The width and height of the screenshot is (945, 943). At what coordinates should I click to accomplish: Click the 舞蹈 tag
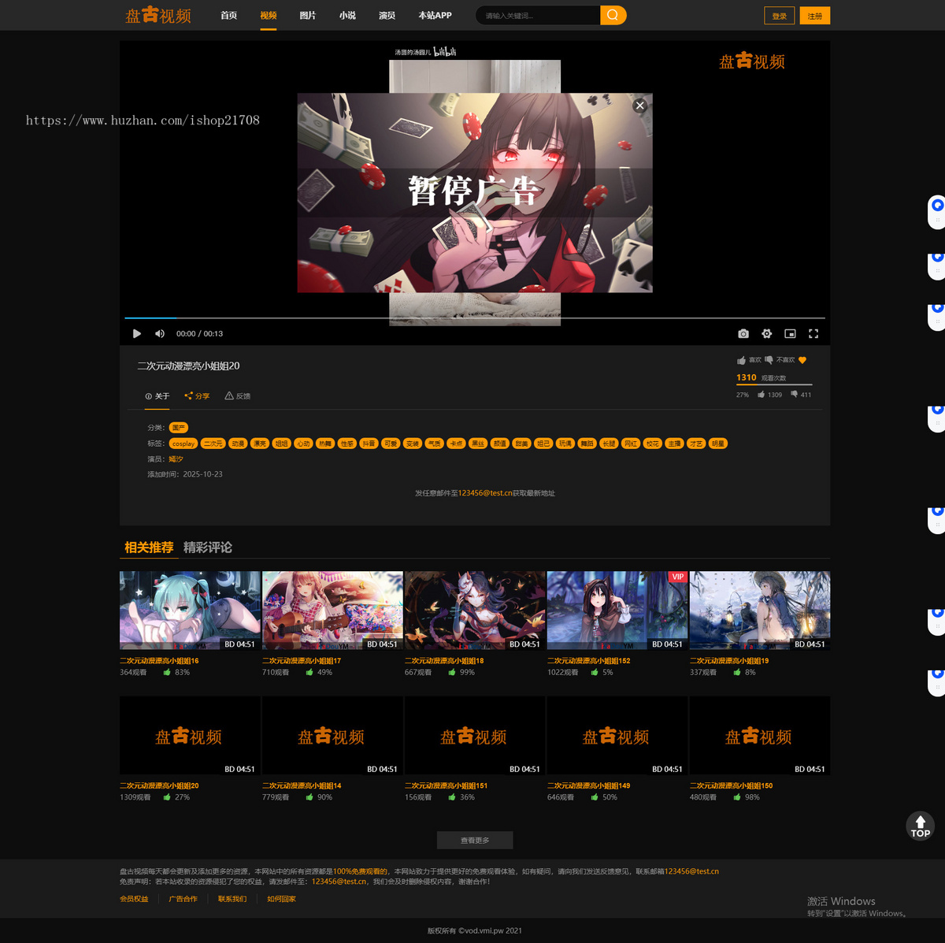587,444
